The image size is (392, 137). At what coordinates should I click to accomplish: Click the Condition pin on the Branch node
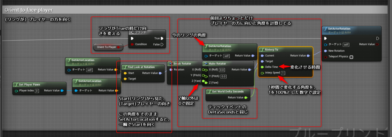[132, 44]
